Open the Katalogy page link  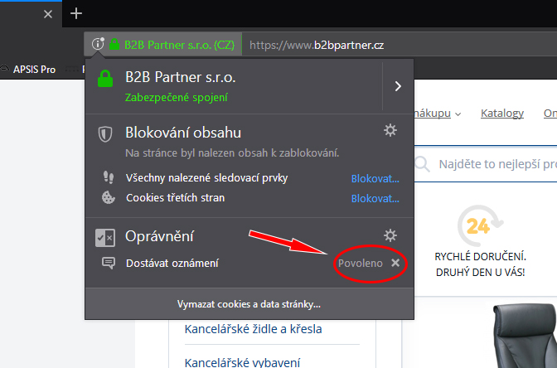point(502,114)
